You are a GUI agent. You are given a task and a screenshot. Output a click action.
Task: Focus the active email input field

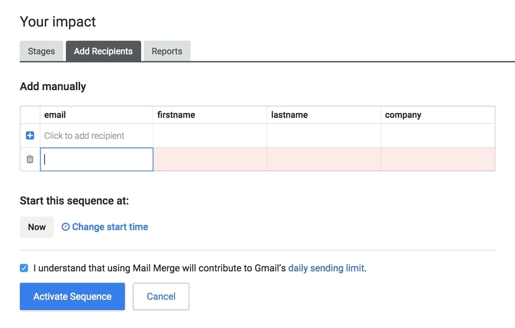pos(97,159)
